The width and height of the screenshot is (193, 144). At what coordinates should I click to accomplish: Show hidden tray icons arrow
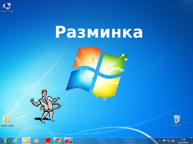(x=160, y=141)
